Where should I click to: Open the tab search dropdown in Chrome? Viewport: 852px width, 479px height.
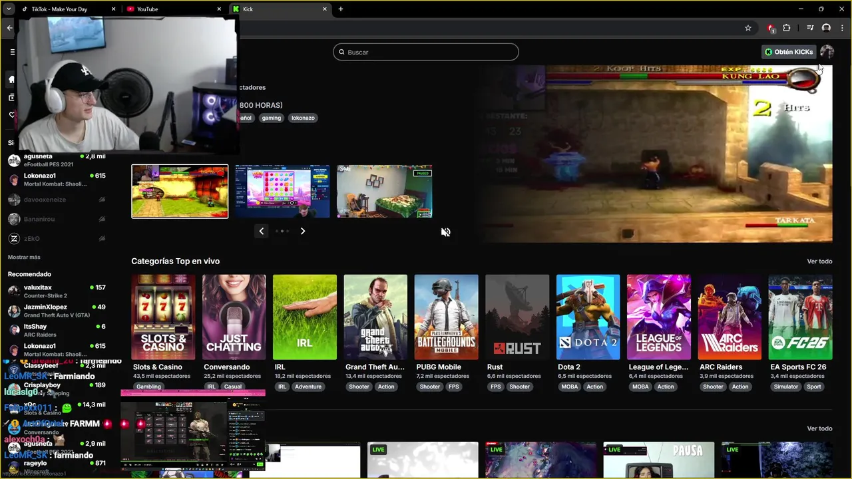pyautogui.click(x=9, y=9)
